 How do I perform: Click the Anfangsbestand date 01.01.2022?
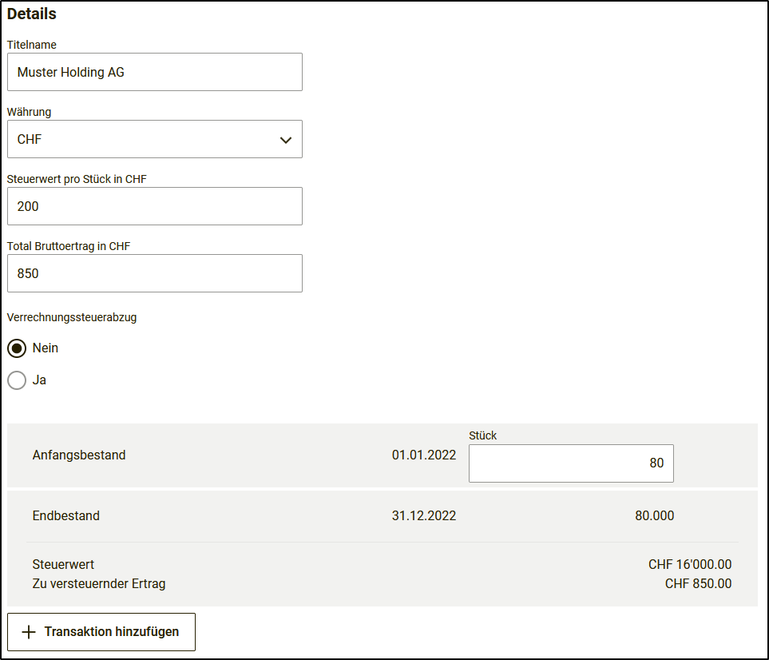[424, 455]
